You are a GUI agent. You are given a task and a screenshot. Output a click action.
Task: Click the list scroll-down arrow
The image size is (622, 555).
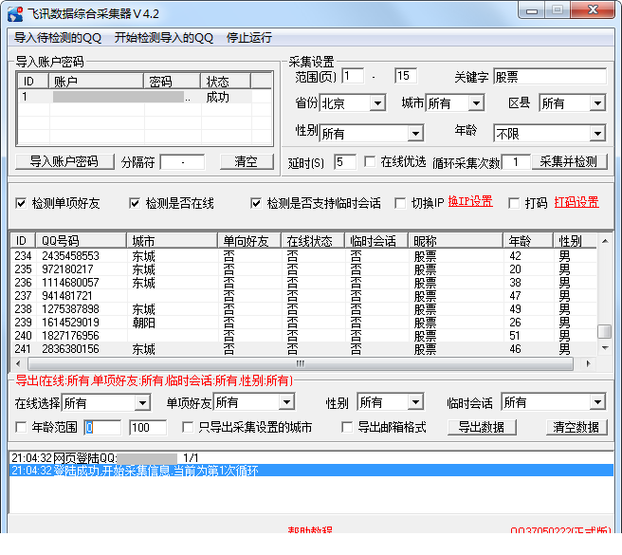pyautogui.click(x=605, y=348)
